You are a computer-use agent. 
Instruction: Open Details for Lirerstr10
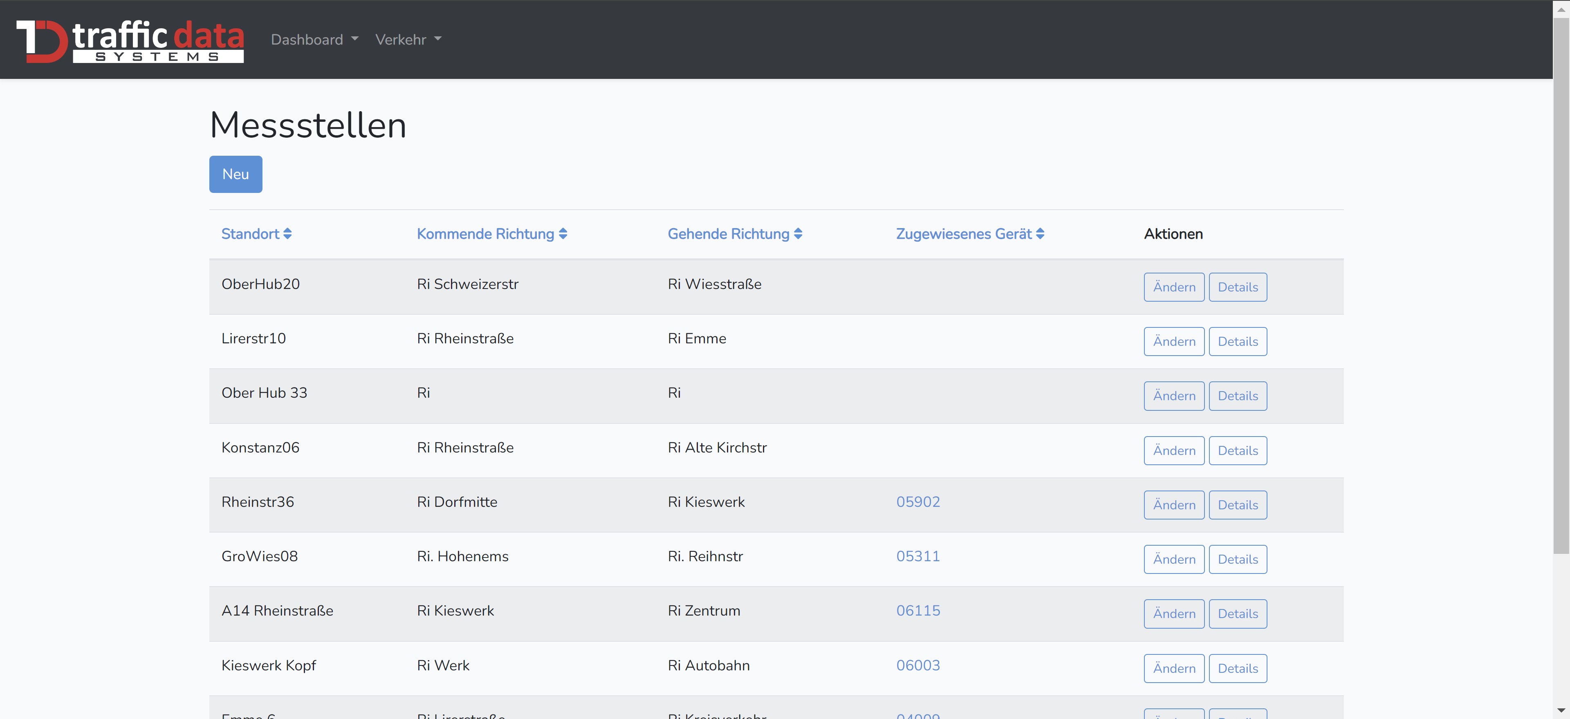click(x=1237, y=341)
